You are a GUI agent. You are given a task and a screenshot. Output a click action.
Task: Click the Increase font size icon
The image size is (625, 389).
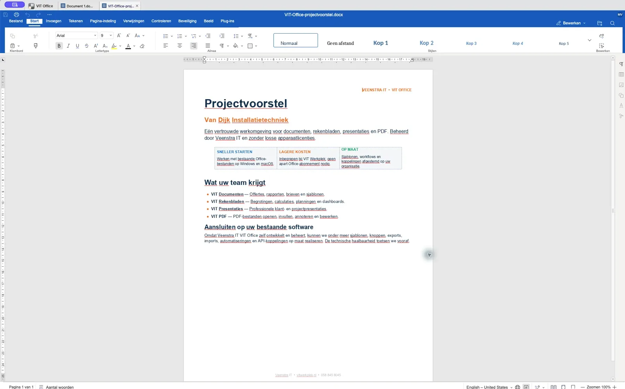(x=119, y=36)
